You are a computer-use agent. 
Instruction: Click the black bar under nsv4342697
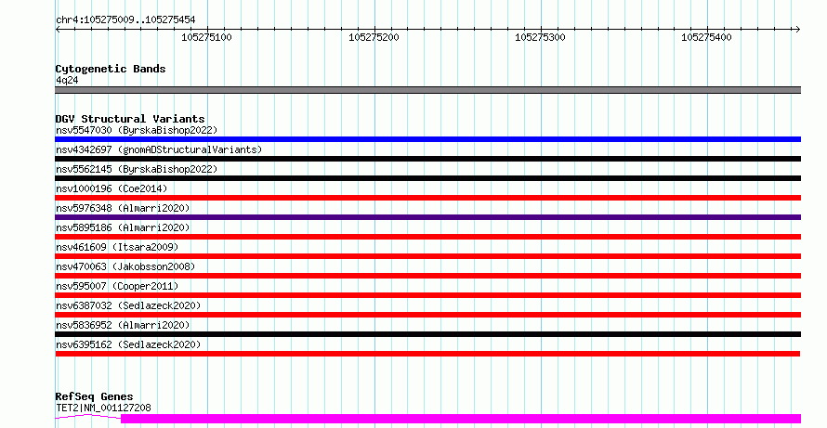(x=427, y=159)
